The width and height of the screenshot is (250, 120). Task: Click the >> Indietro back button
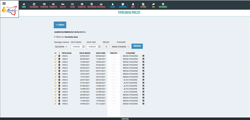click(x=60, y=25)
